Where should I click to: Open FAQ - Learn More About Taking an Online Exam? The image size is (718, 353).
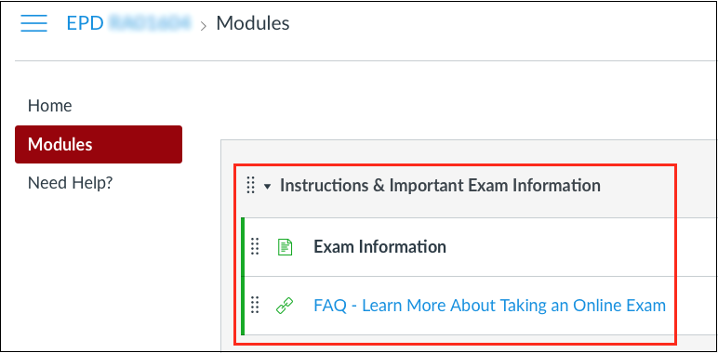[489, 305]
